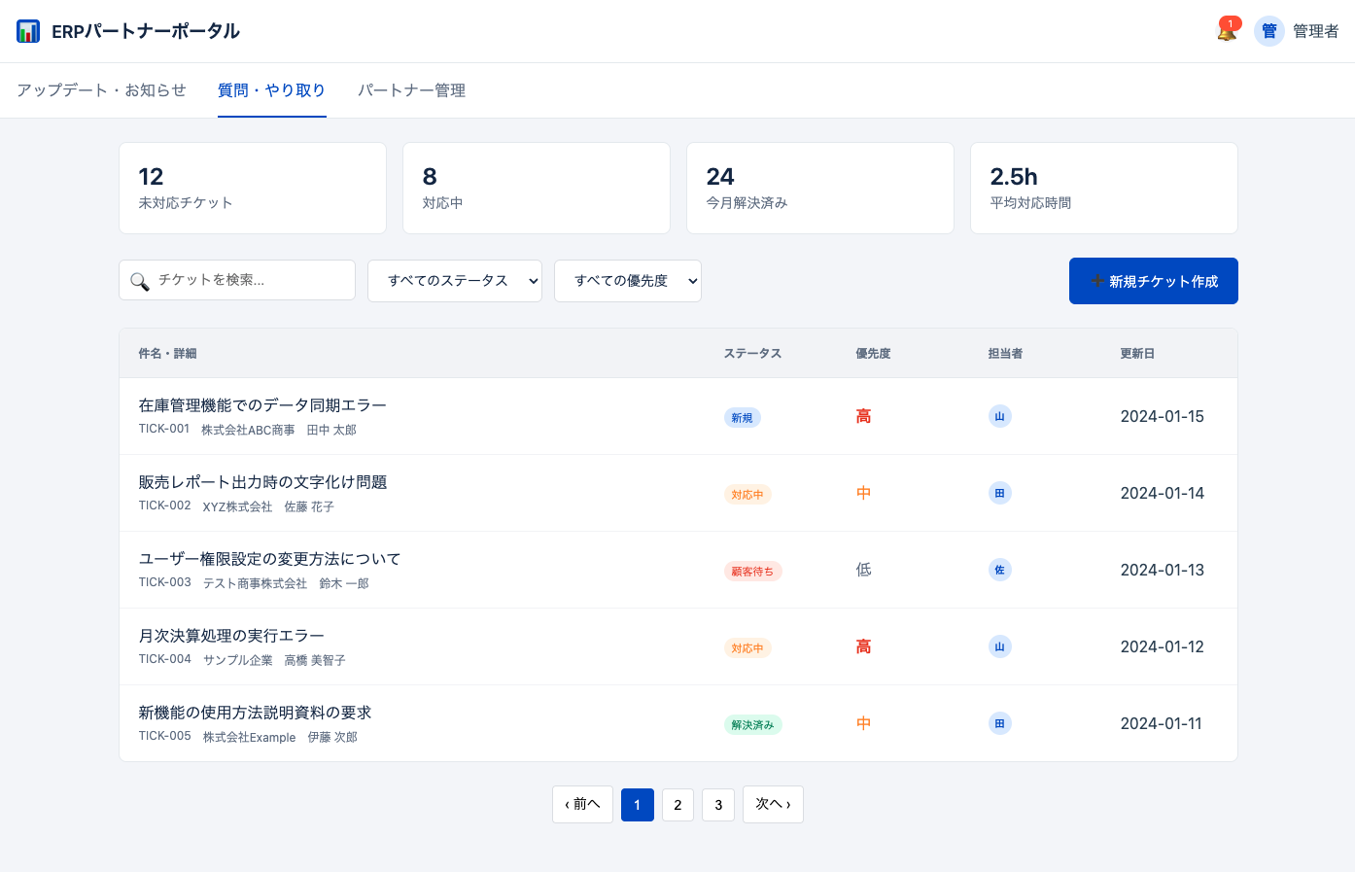The height and width of the screenshot is (872, 1355).
Task: Click assignee avatar 佐 for TICK-003
Action: click(999, 570)
